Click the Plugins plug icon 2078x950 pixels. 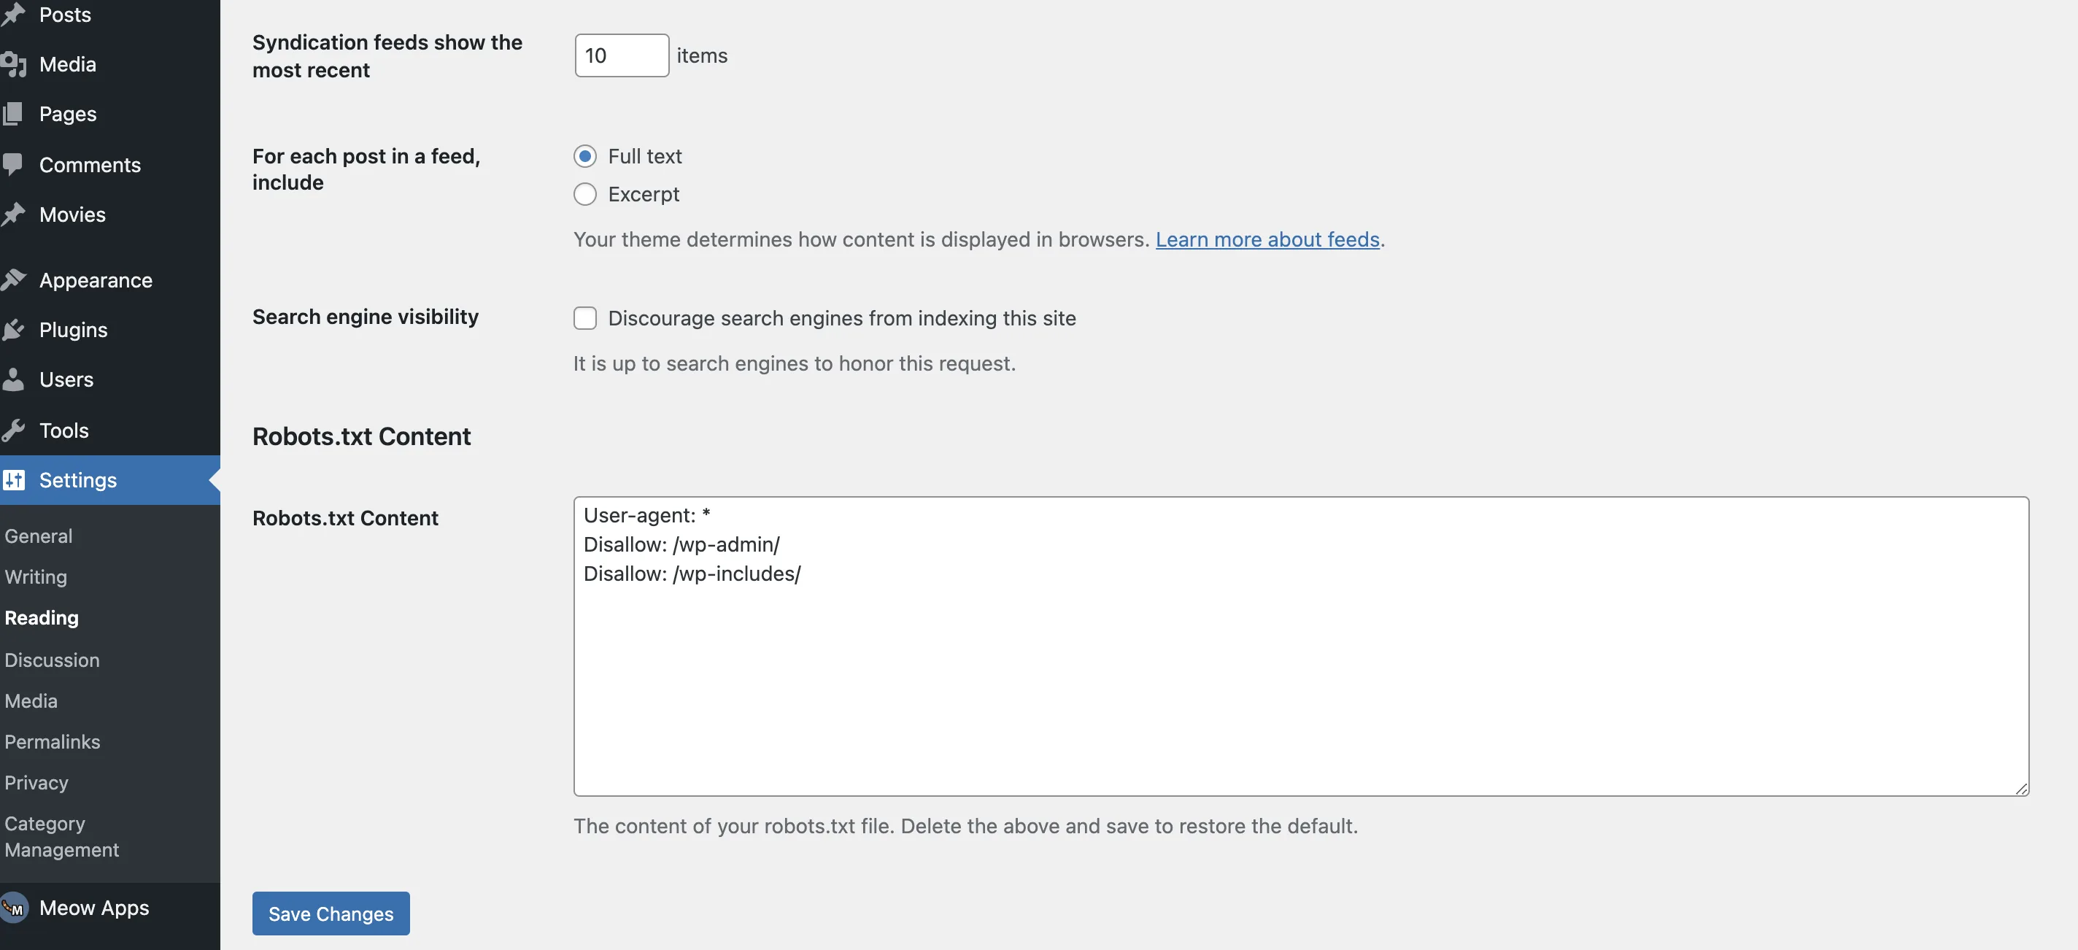pyautogui.click(x=13, y=330)
